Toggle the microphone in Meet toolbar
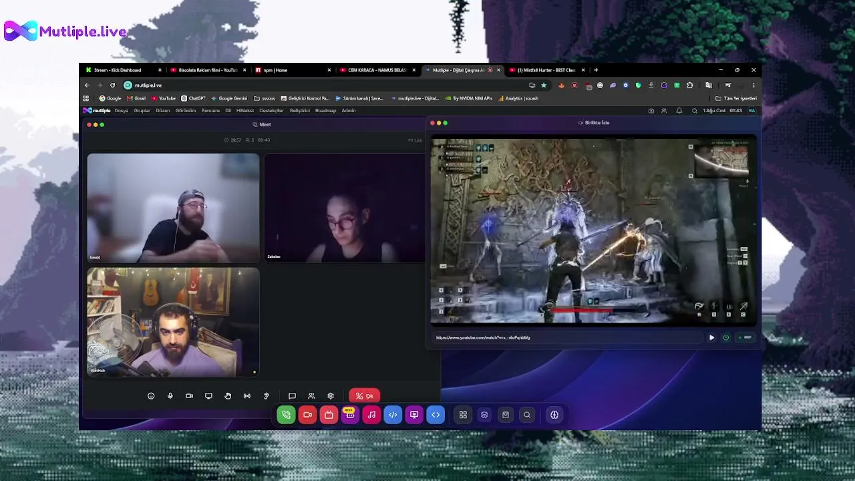Image resolution: width=855 pixels, height=481 pixels. (170, 396)
